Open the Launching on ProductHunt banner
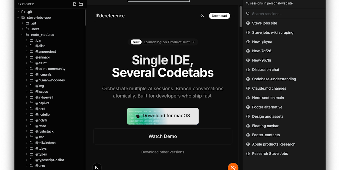 (x=163, y=42)
